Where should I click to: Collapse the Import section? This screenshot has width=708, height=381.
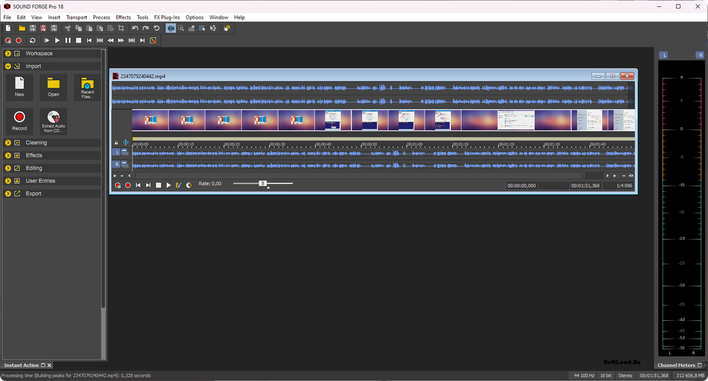pos(8,66)
